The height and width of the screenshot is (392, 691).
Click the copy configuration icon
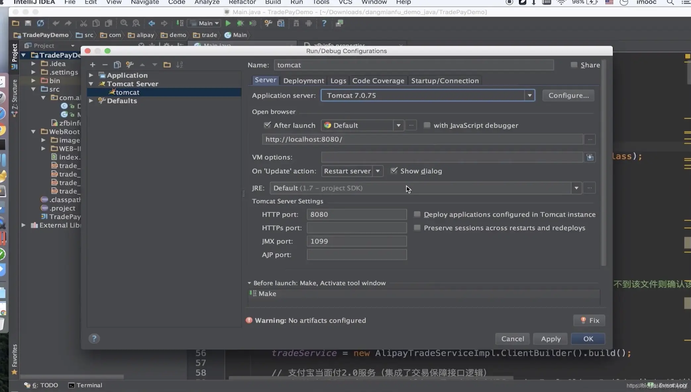[x=117, y=65]
